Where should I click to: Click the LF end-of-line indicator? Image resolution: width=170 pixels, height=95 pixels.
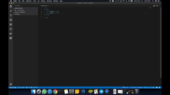[149, 87]
